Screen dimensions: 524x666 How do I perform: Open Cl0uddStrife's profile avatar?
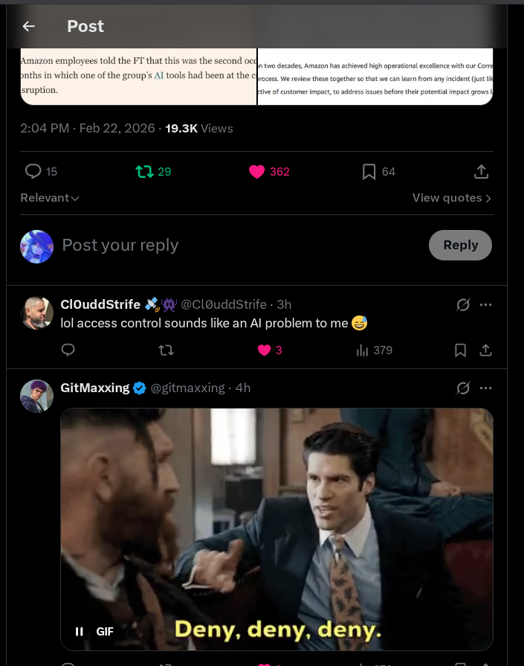(x=36, y=313)
